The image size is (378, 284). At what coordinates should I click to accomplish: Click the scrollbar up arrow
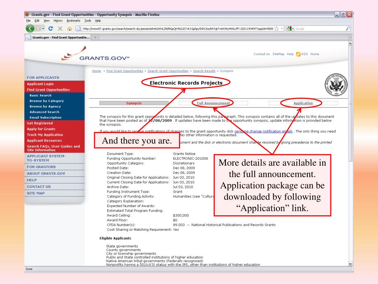pos(351,43)
